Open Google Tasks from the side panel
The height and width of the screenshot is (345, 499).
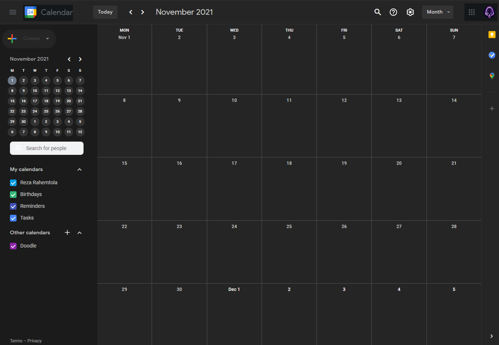492,55
